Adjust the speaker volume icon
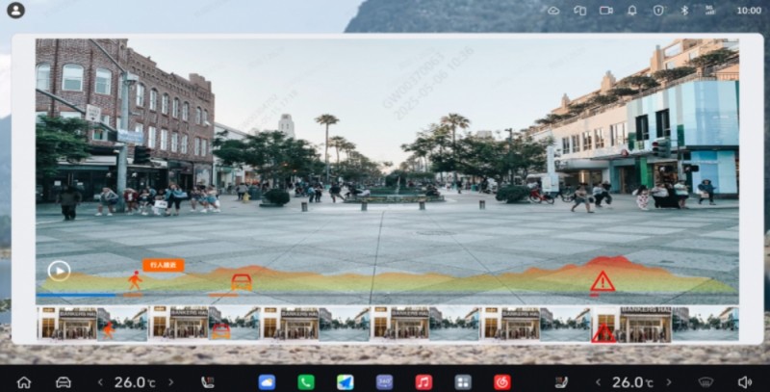 744,382
